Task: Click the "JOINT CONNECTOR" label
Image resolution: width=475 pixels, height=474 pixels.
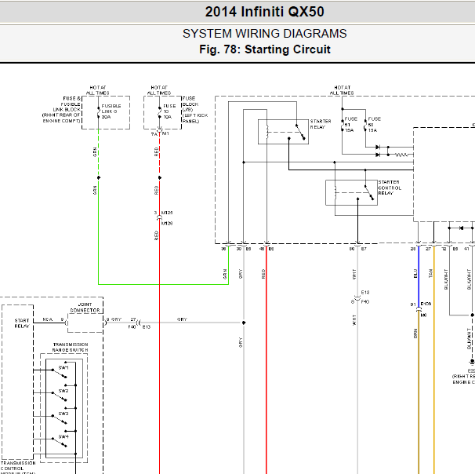Action: (85, 308)
